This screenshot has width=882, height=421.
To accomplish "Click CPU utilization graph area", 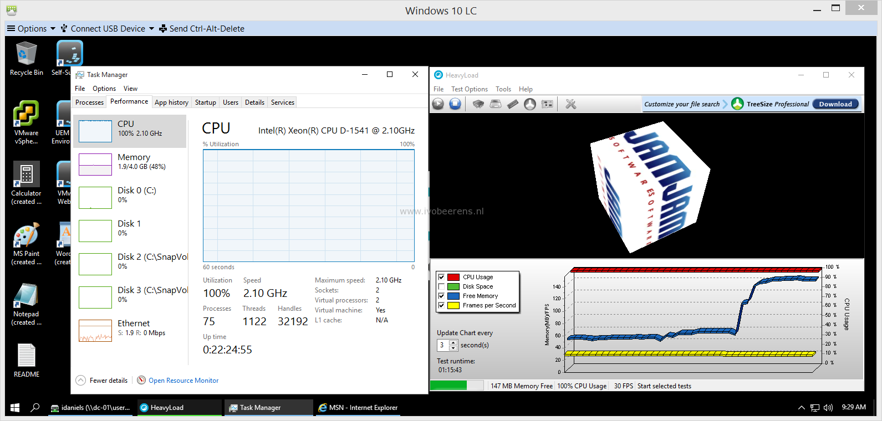I will (309, 206).
